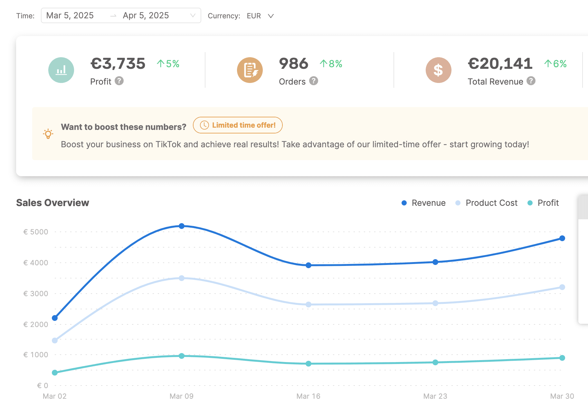Image resolution: width=588 pixels, height=409 pixels.
Task: Click the Orders clipboard icon
Action: (x=250, y=70)
